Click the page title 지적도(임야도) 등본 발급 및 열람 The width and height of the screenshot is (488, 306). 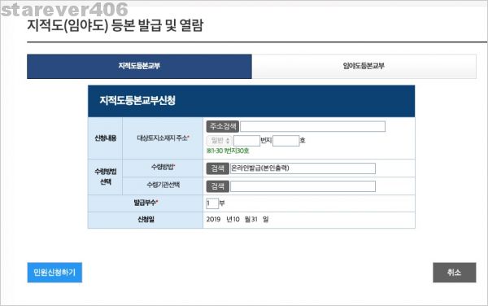[x=115, y=25]
